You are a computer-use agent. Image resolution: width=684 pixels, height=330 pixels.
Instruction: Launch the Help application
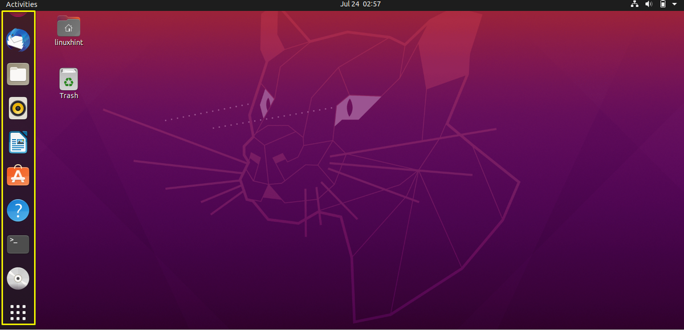pyautogui.click(x=18, y=210)
